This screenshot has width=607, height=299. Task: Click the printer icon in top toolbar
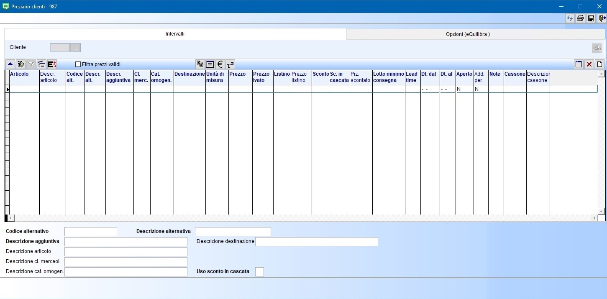pyautogui.click(x=580, y=18)
